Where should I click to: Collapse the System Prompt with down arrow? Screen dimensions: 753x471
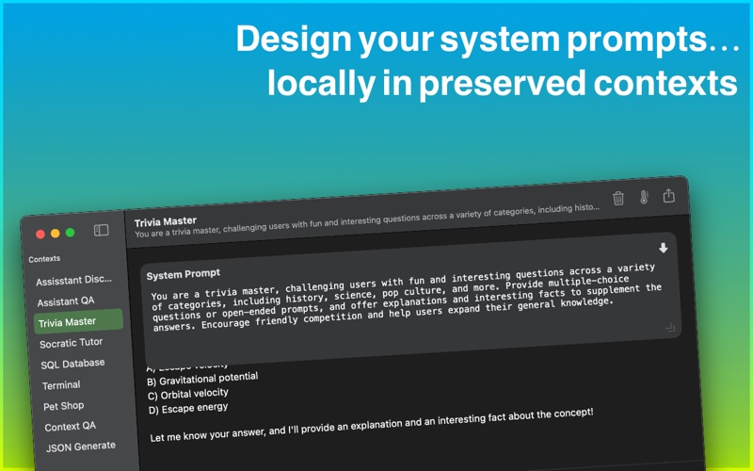pyautogui.click(x=663, y=248)
